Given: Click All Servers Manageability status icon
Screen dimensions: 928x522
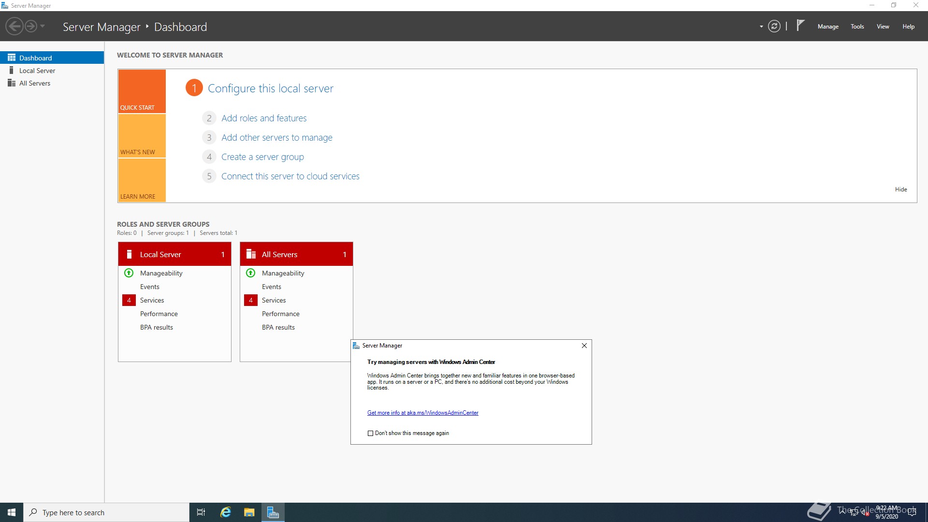Looking at the screenshot, I should (x=251, y=273).
